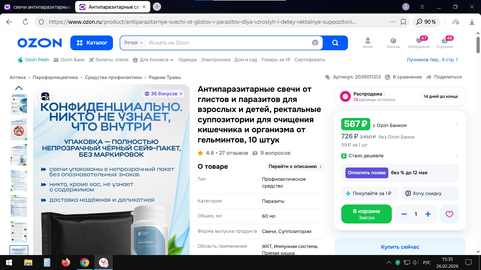Toggle the heart favorite button near cart
Viewport: 481px width, 270px height.
[449, 214]
